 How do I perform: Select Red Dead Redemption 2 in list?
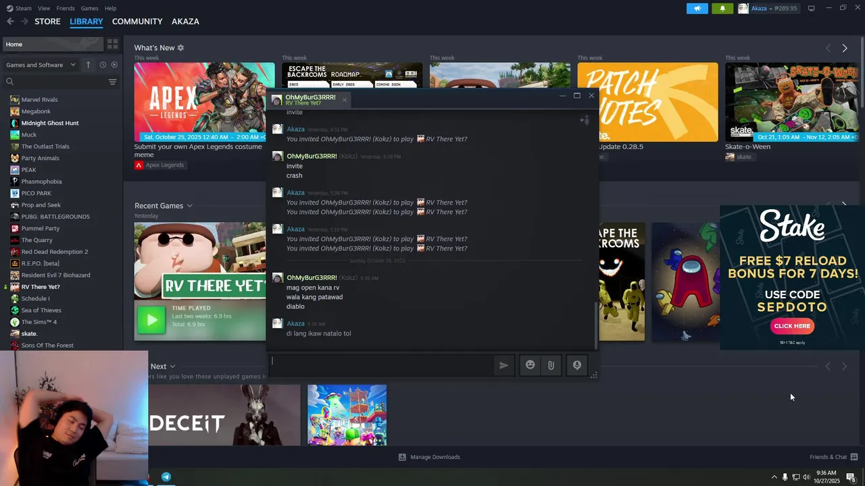[54, 252]
